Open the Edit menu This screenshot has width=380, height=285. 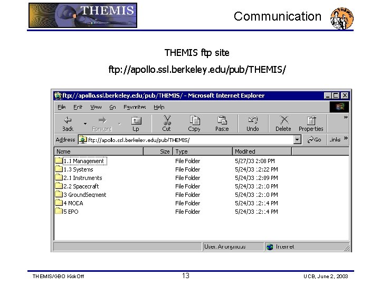pyautogui.click(x=78, y=107)
